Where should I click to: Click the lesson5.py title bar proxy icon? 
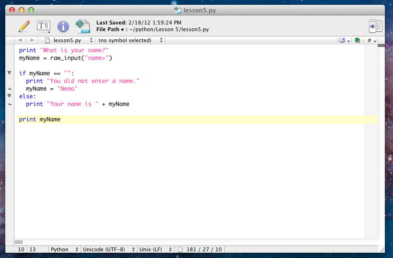pyautogui.click(x=178, y=10)
